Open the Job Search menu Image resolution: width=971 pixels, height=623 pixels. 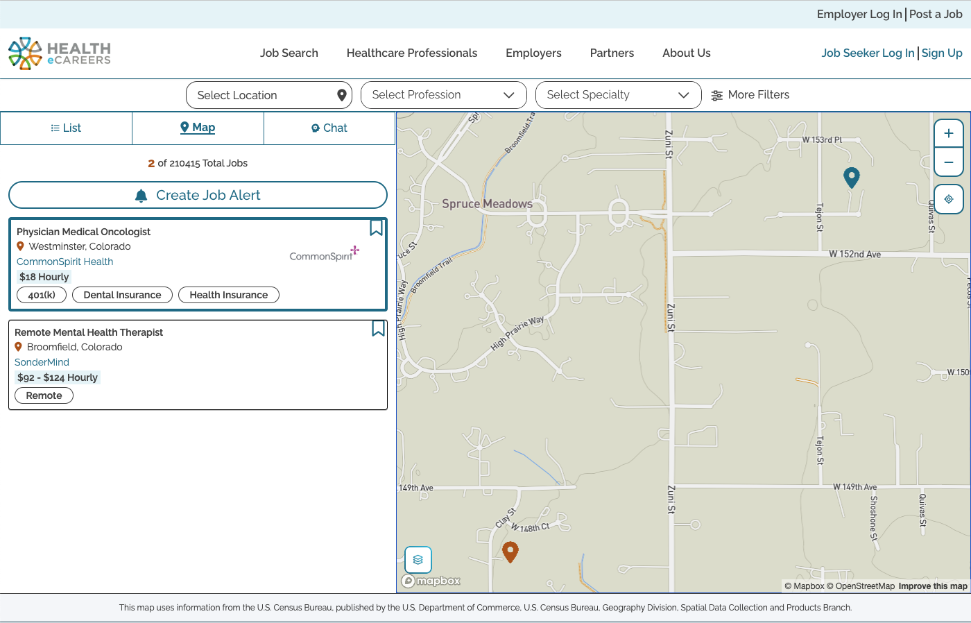point(289,53)
